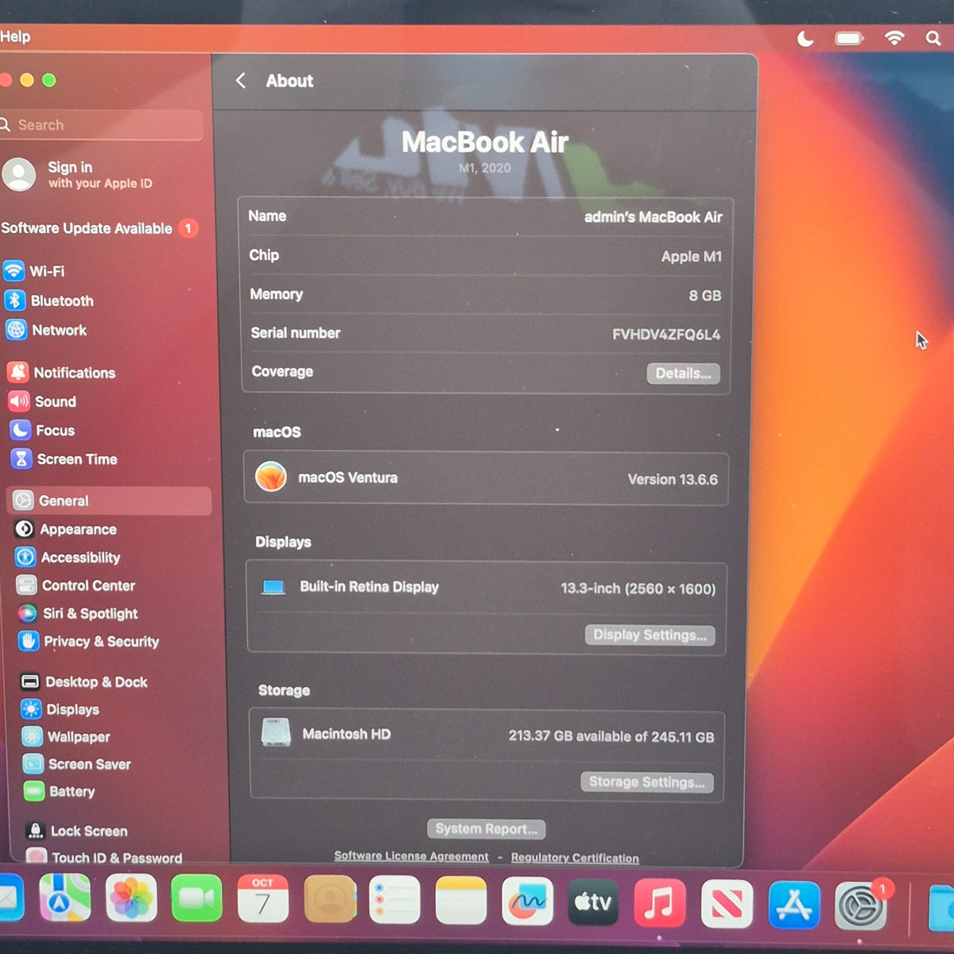Viewport: 954px width, 954px height.
Task: Open the Help menu
Action: [x=15, y=37]
